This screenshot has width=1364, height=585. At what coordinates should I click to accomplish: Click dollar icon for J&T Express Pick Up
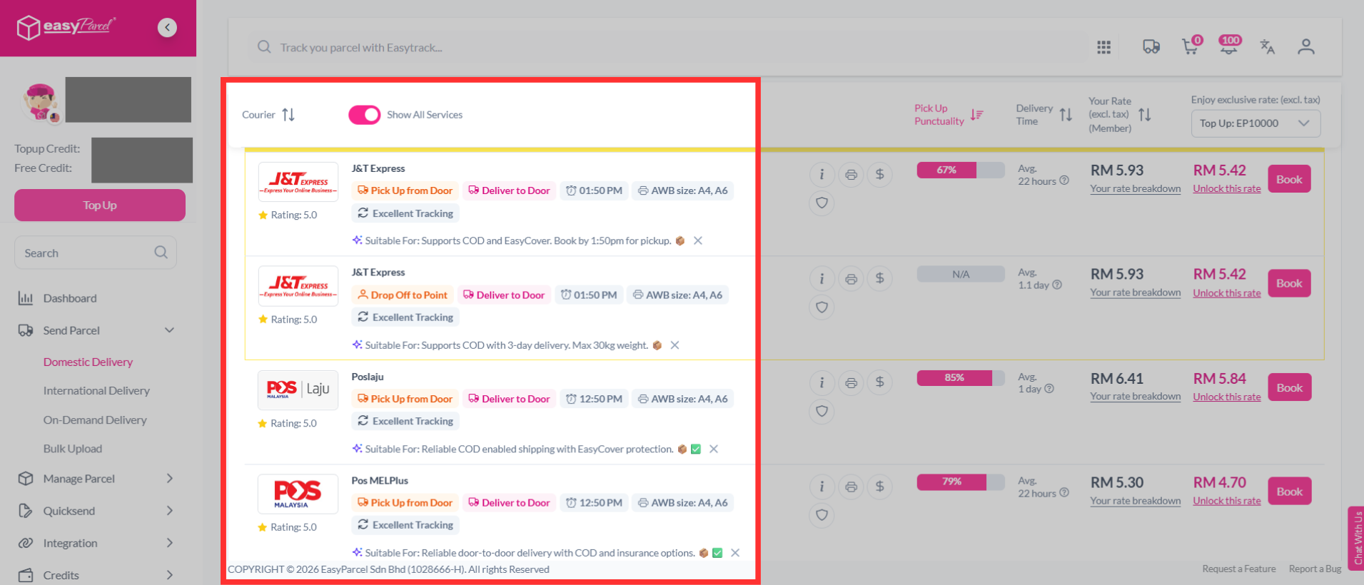[x=880, y=174]
